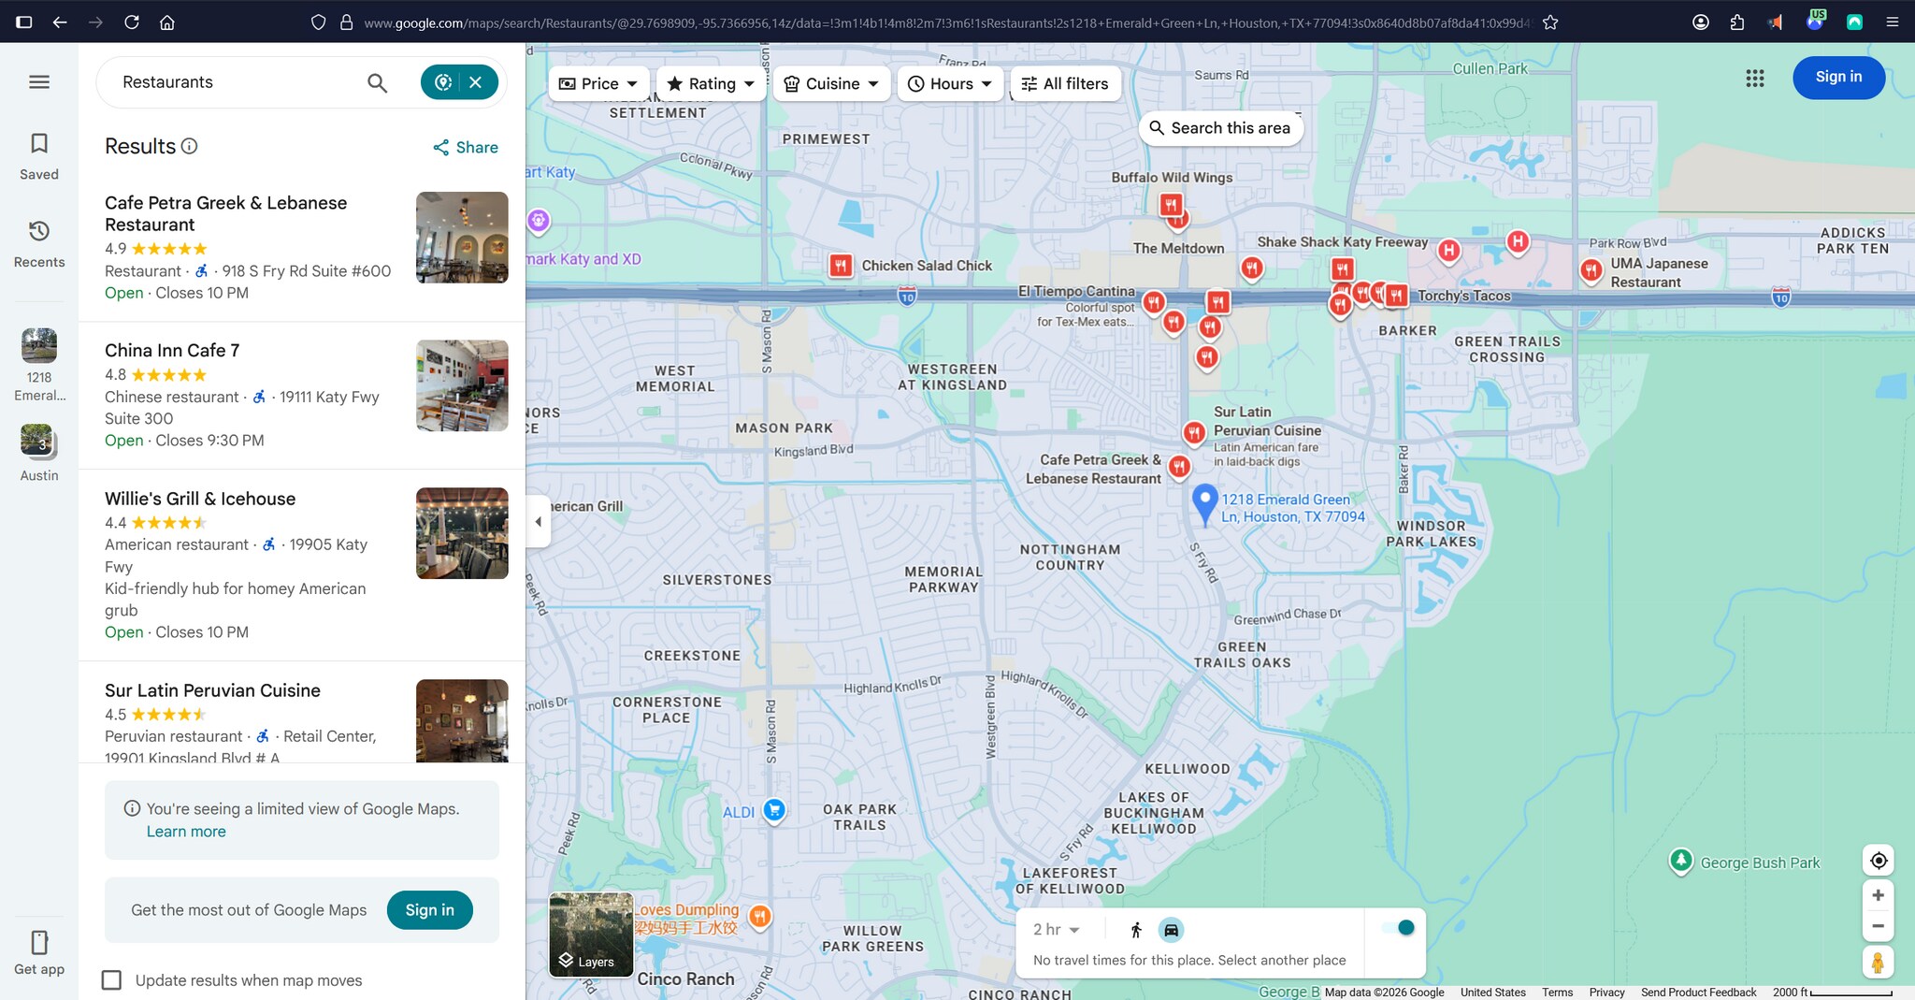
Task: Toggle the travel time switch off
Action: point(1400,928)
